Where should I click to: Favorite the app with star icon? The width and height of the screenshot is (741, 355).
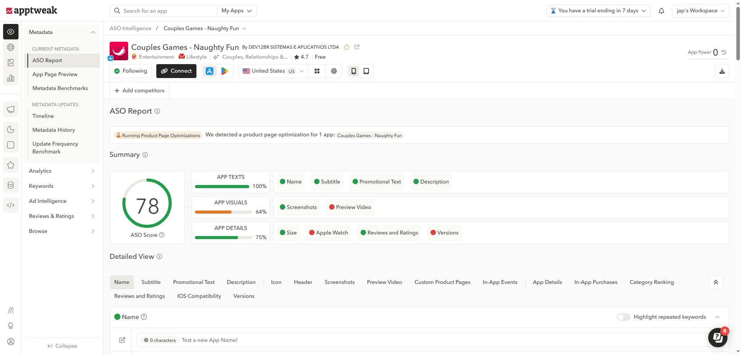[x=347, y=47]
